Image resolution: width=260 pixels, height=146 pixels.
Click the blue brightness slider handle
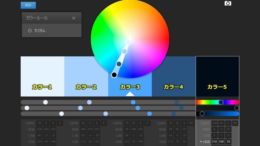[x=202, y=114]
